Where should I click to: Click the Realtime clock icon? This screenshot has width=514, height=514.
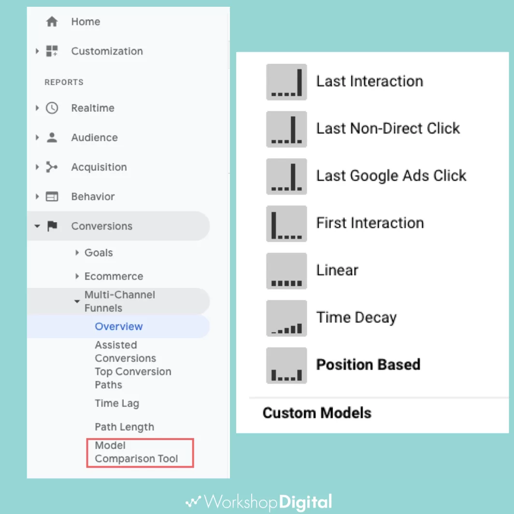pos(52,108)
